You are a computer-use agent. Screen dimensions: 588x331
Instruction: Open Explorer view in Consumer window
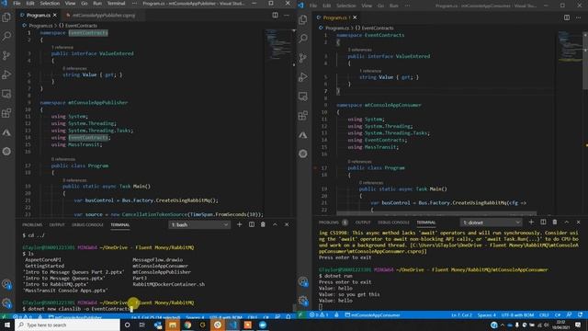[x=303, y=19]
